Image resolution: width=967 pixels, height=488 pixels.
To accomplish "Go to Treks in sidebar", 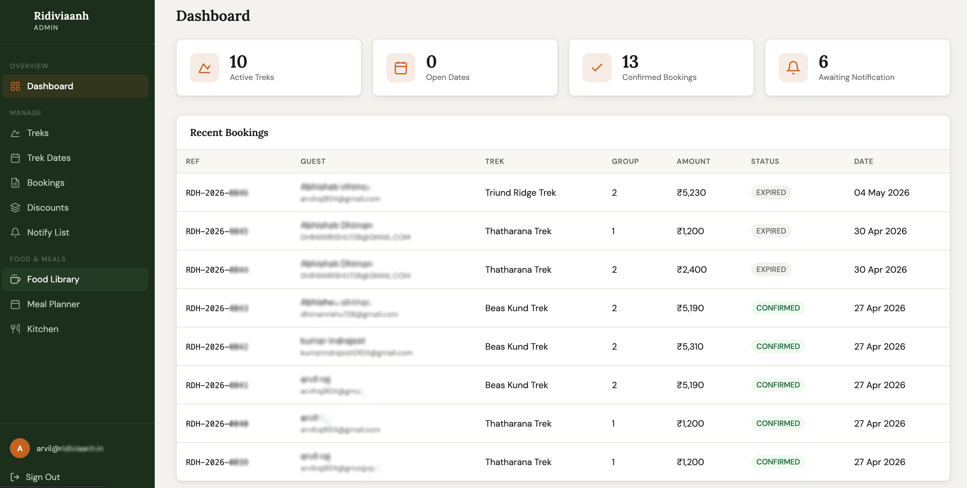I will 75,133.
